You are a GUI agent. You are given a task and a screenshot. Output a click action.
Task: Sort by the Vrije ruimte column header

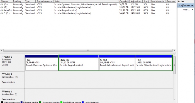pyautogui.click(x=136, y=1)
